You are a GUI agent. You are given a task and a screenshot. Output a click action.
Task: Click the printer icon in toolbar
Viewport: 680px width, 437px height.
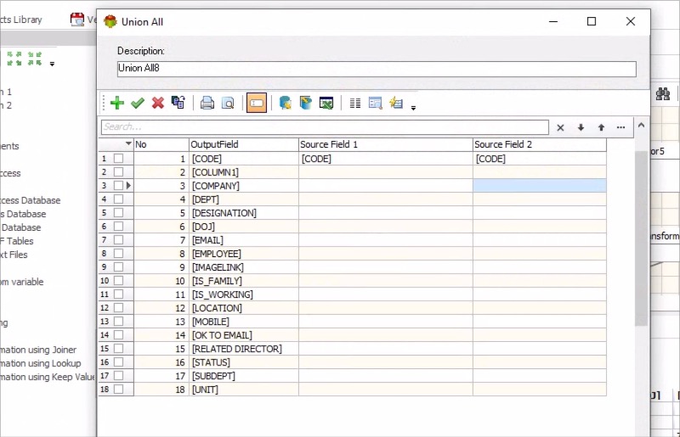(207, 103)
